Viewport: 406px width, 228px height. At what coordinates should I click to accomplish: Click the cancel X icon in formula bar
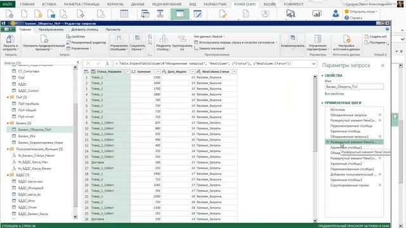click(88, 63)
